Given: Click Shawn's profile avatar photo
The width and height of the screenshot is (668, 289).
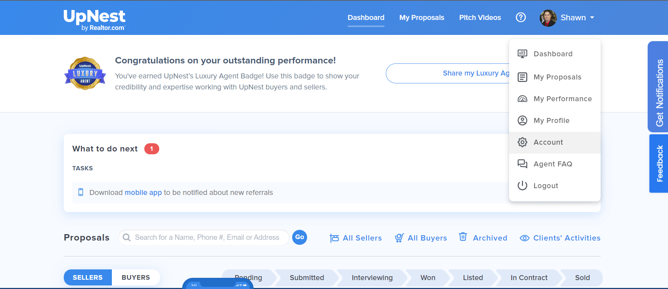Looking at the screenshot, I should pyautogui.click(x=548, y=18).
